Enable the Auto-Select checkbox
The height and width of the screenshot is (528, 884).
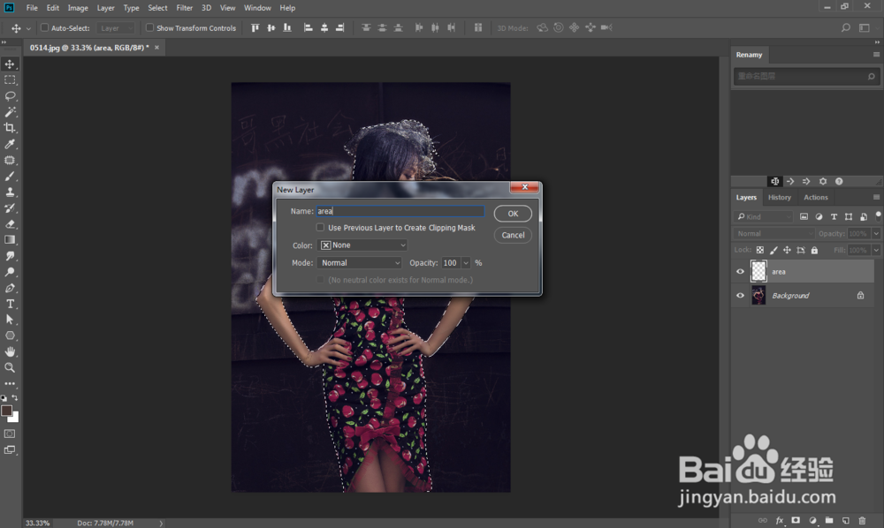click(44, 27)
